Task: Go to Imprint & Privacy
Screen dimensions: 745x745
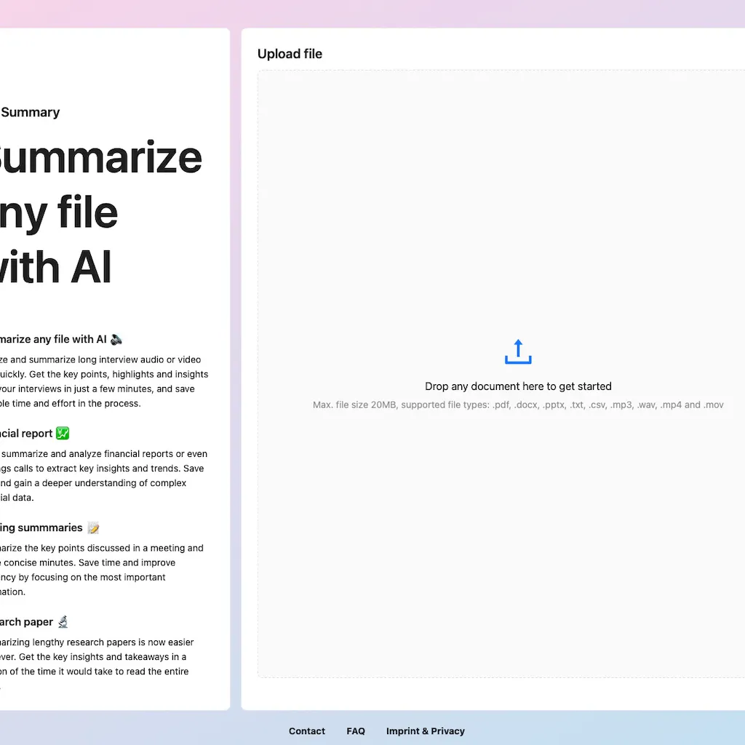Action: [x=425, y=731]
